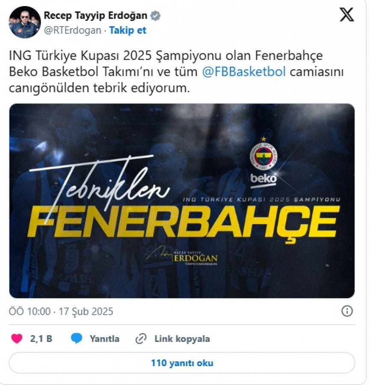This screenshot has height=385, width=370.
Task: Open the Recep Tayyip Erdoğan profile avatar
Action: tap(25, 22)
